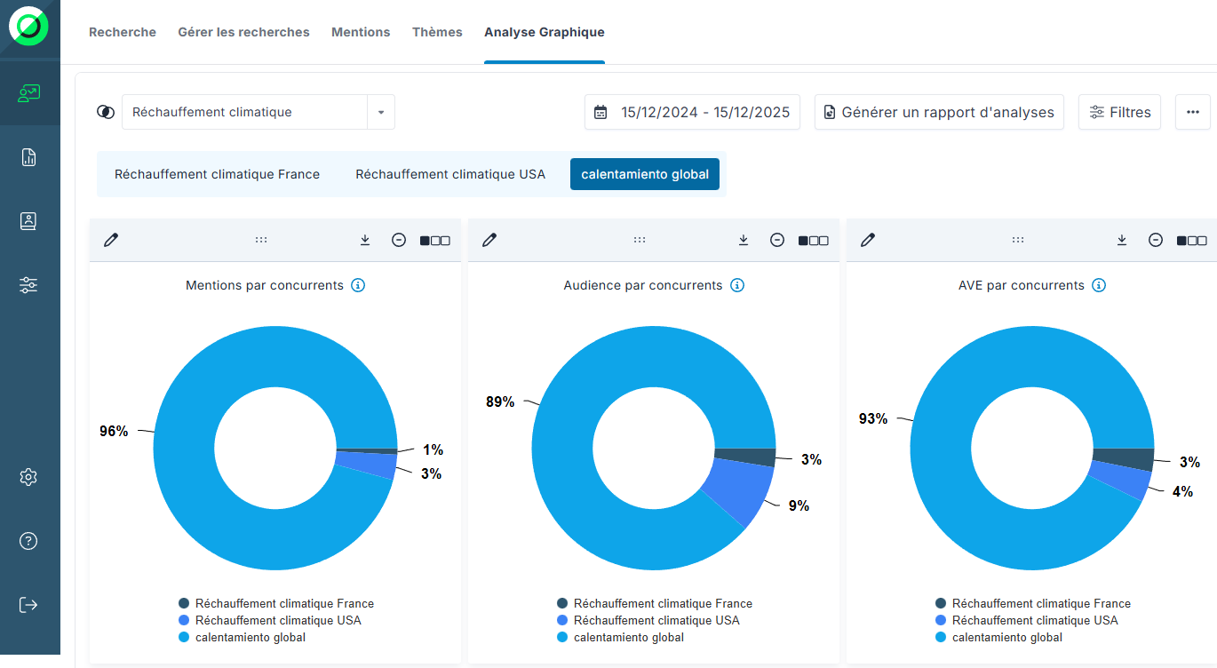Expand the Réchauffement climatique search dropdown
This screenshot has height=668, width=1217.
pyautogui.click(x=381, y=113)
